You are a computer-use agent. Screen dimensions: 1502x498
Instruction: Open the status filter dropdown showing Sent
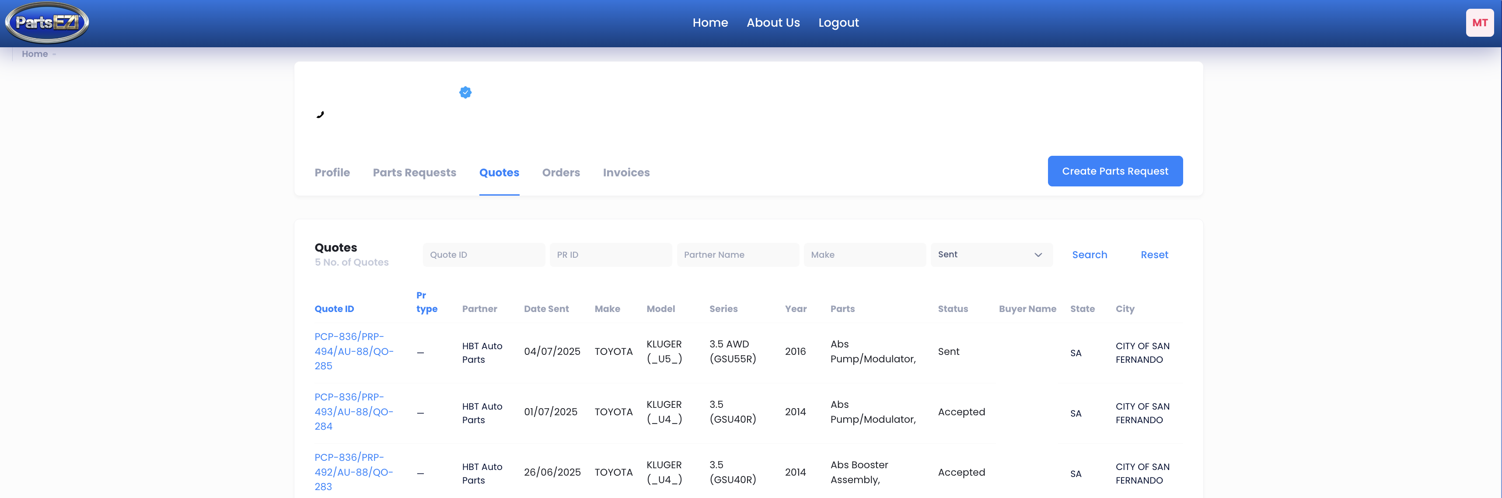(991, 254)
